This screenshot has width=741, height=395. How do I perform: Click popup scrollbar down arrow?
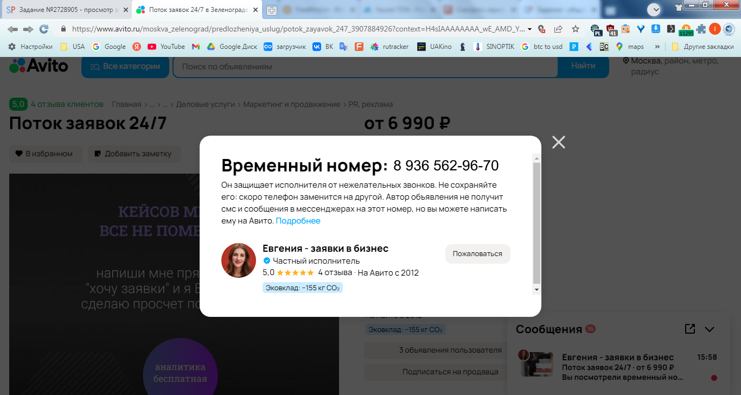click(537, 290)
